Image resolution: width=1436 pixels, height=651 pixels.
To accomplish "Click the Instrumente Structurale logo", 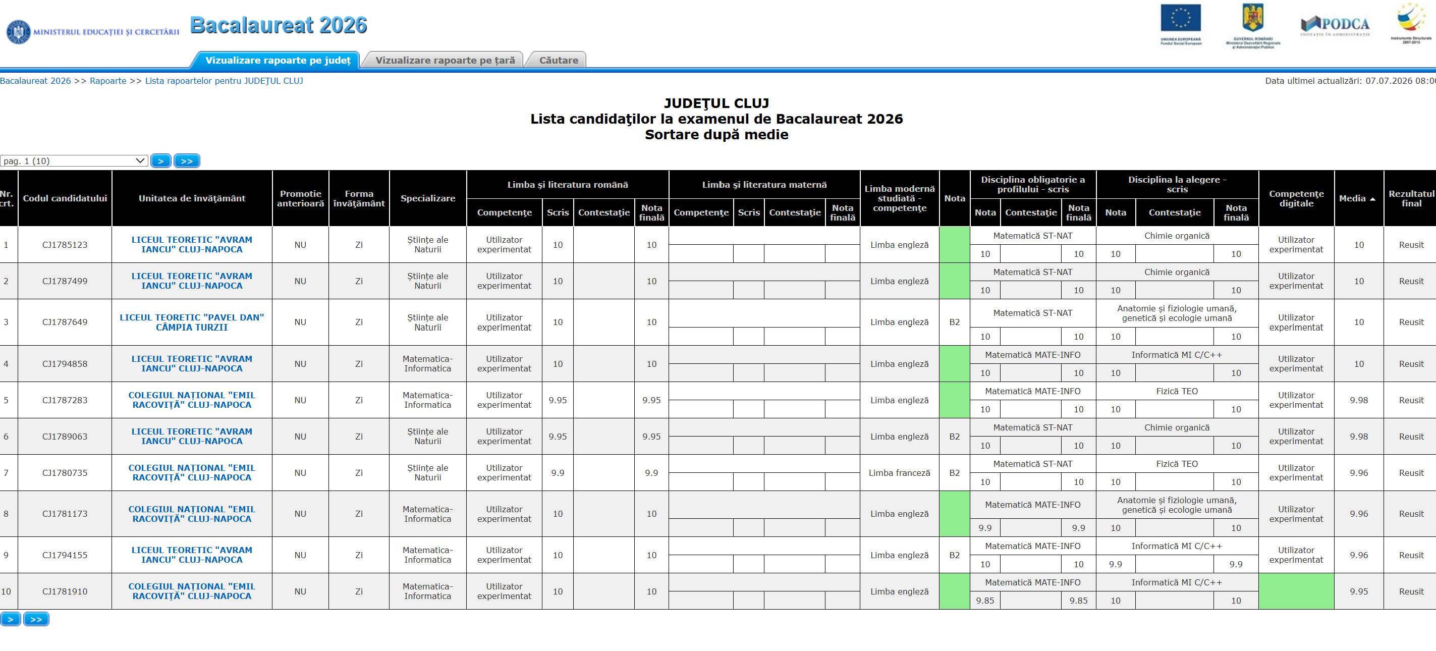I will point(1411,23).
